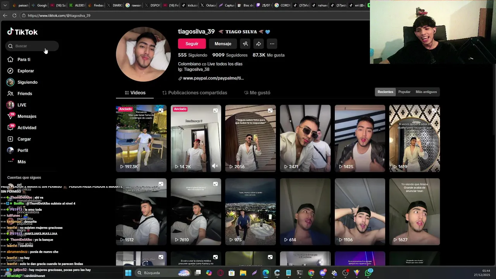Image resolution: width=496 pixels, height=279 pixels.
Task: Open the video with 1425 views
Action: coord(360,138)
